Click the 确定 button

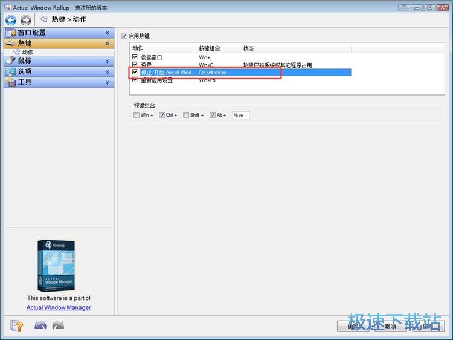click(353, 326)
